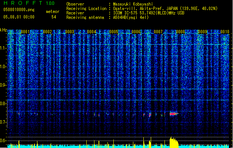233x148 pixels.
Task: Click the HROFFT 1.0.0 title text
Action: [x=29, y=3]
